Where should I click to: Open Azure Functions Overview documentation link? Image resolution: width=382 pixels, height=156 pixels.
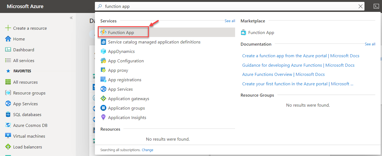coord(283,74)
